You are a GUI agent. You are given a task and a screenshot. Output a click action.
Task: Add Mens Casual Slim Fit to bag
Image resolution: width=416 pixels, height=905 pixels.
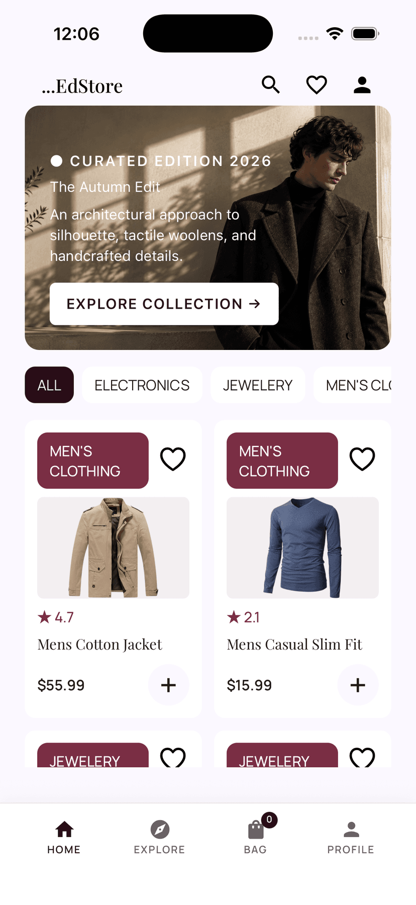[358, 685]
